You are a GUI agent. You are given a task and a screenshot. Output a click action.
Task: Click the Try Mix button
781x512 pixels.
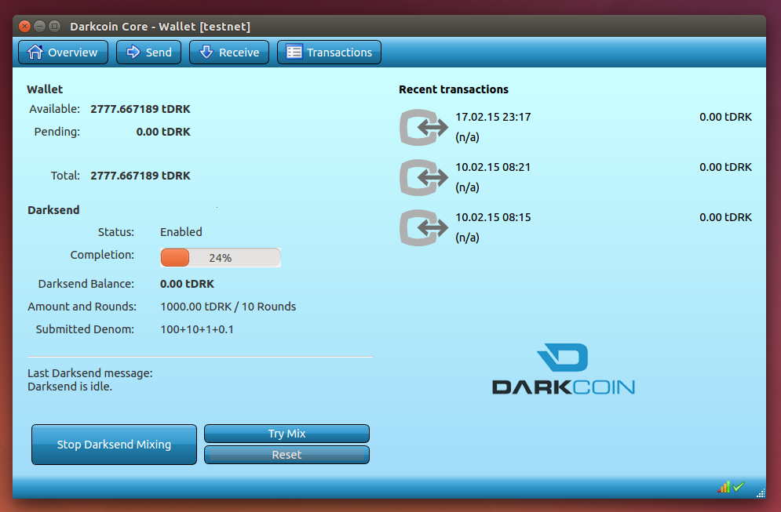287,434
